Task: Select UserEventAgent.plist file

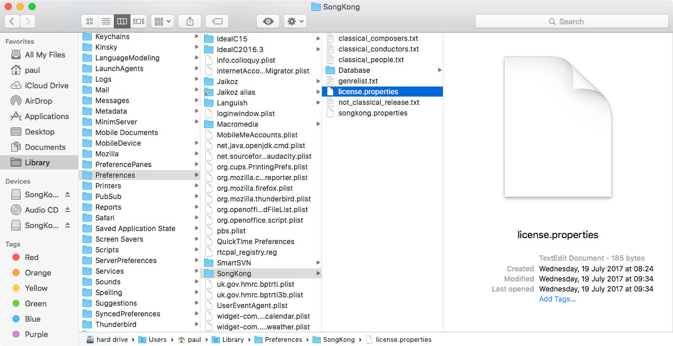Action: tap(261, 305)
